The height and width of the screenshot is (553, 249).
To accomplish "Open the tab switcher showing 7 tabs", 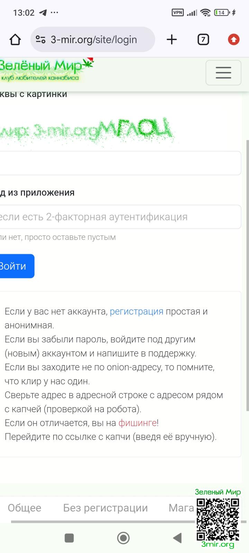I will point(203,40).
